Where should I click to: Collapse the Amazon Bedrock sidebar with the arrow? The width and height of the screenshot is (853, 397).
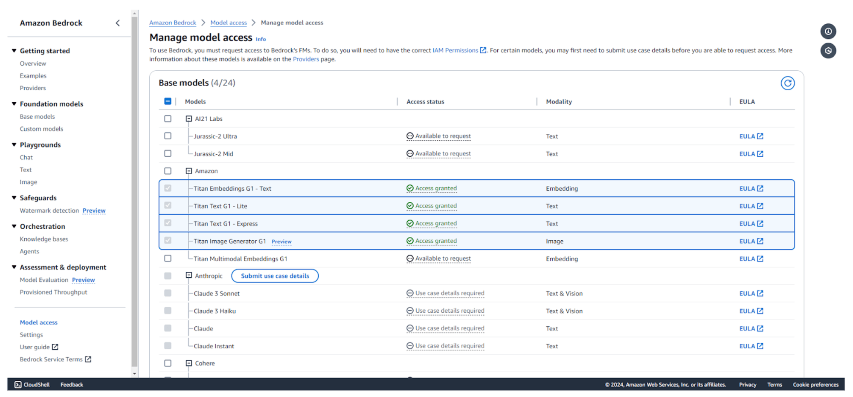(x=118, y=23)
